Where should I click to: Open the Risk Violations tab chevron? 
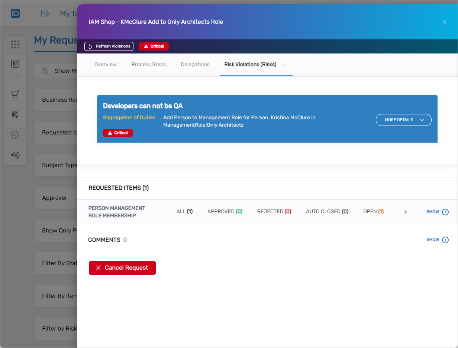(x=284, y=64)
